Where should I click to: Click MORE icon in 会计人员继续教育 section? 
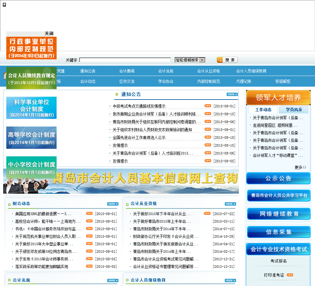pos(230,281)
